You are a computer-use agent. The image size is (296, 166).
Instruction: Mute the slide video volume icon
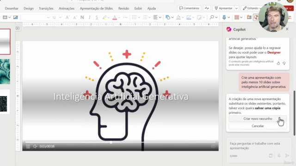35,146
